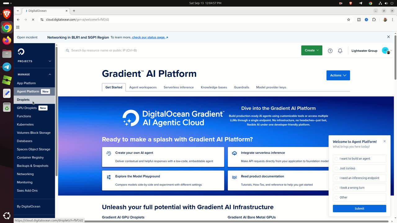This screenshot has height=223, width=397.
Task: Open Droplets in the sidebar
Action: pyautogui.click(x=34, y=100)
